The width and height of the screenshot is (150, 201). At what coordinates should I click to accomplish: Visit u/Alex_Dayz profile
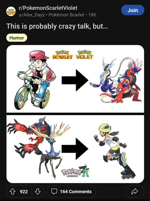click(x=32, y=15)
